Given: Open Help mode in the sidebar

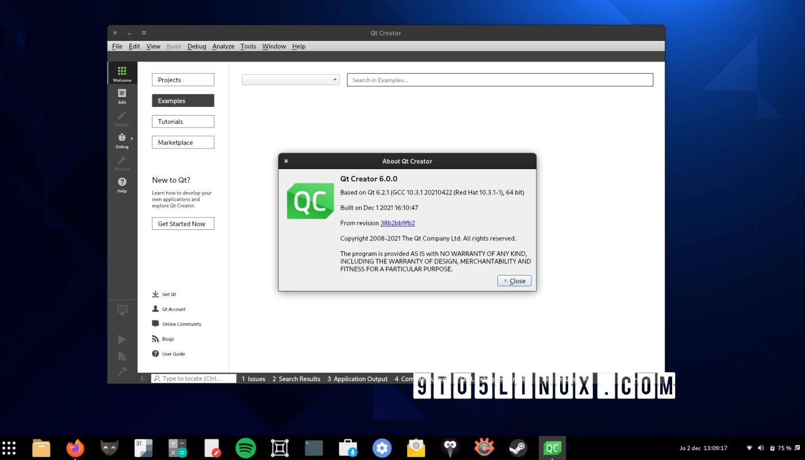Looking at the screenshot, I should tap(122, 185).
